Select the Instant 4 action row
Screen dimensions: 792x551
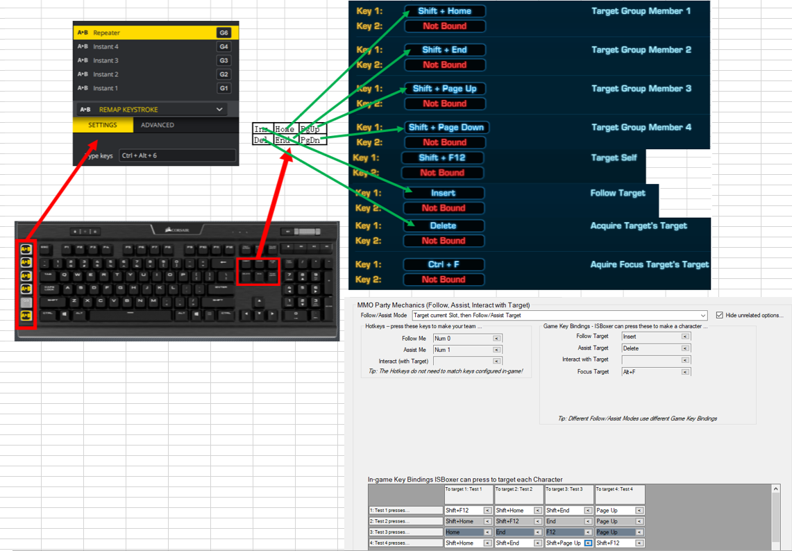click(155, 46)
